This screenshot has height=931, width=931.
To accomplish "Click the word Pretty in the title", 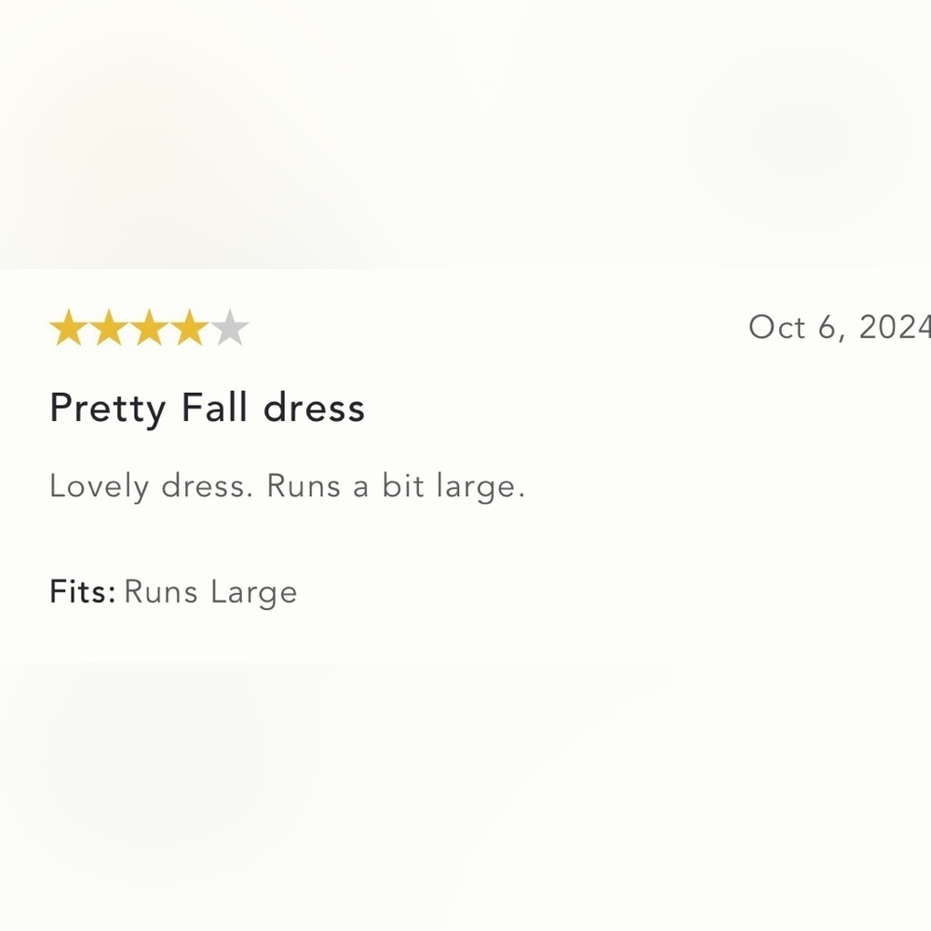I will 107,409.
